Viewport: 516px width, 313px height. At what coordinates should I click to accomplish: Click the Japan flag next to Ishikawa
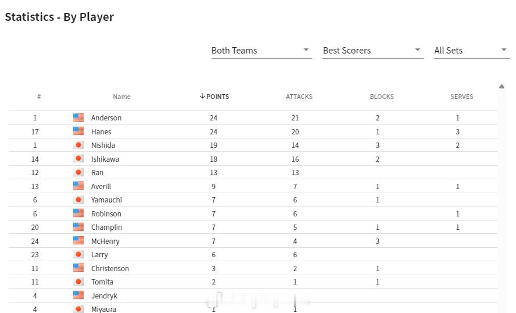[x=78, y=158]
